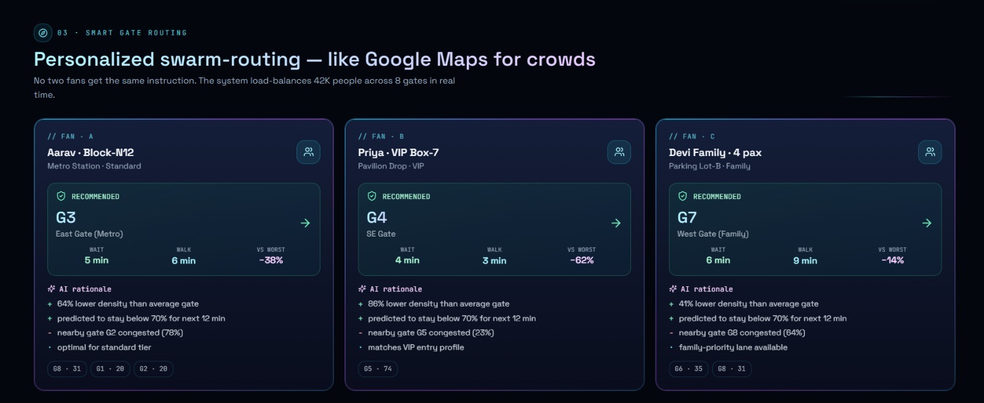Click the people icon on Priya's card
The width and height of the screenshot is (984, 403).
coord(619,152)
